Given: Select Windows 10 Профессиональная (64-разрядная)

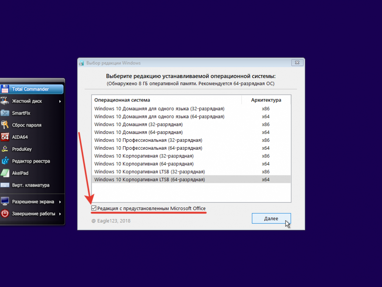Looking at the screenshot, I should [x=191, y=148].
